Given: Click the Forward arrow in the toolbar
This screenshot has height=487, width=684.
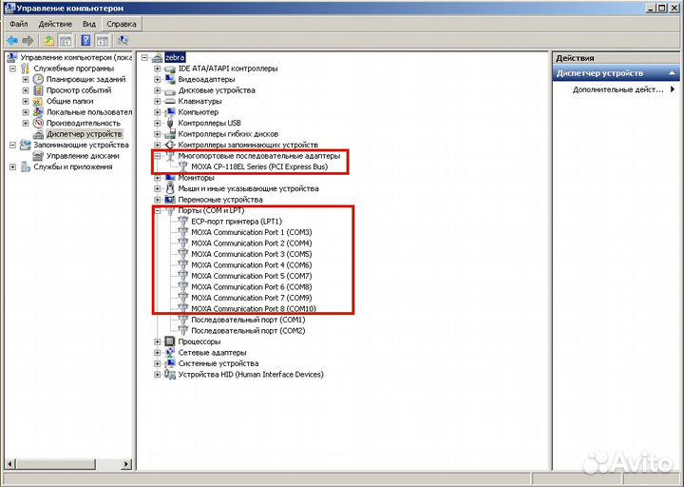Looking at the screenshot, I should point(26,40).
